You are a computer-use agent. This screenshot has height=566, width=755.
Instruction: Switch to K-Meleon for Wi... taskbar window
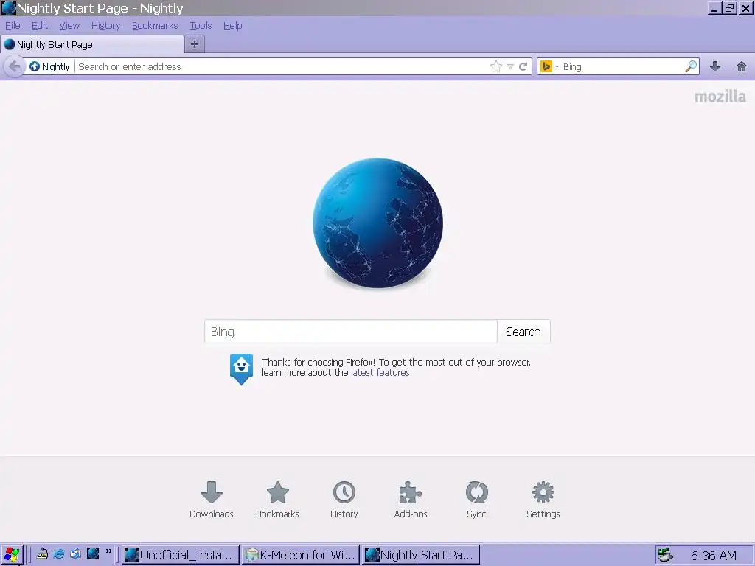pyautogui.click(x=301, y=555)
